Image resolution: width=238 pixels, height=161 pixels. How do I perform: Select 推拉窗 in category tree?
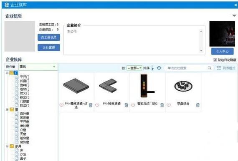(25, 126)
